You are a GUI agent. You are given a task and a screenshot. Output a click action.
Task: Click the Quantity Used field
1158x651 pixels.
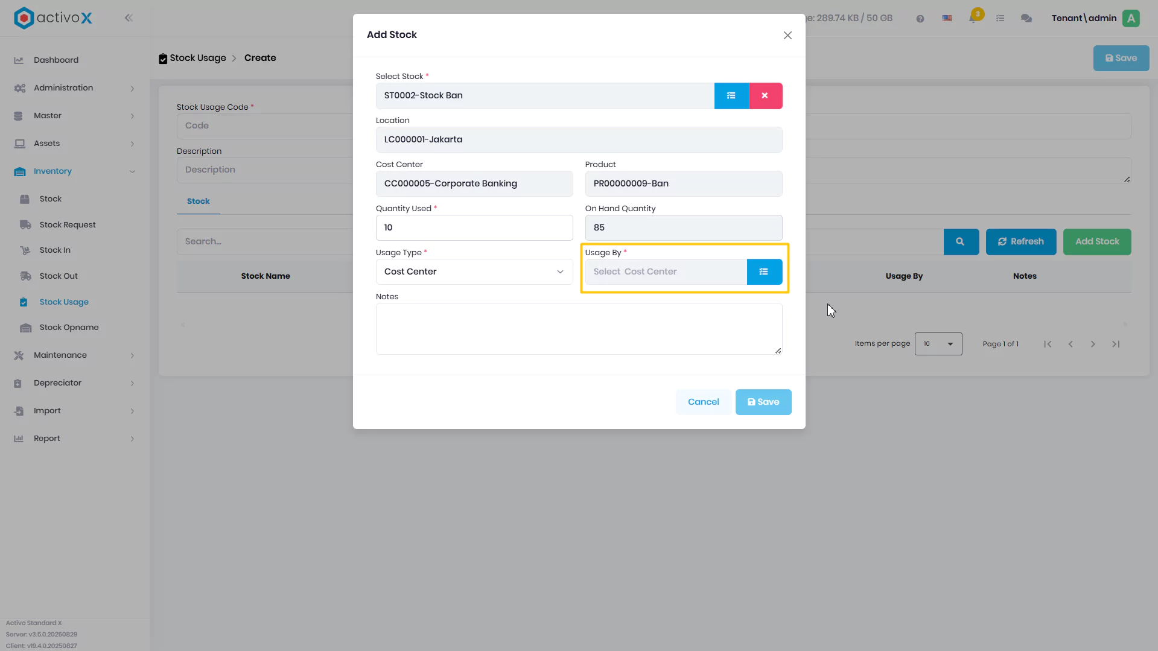click(474, 227)
